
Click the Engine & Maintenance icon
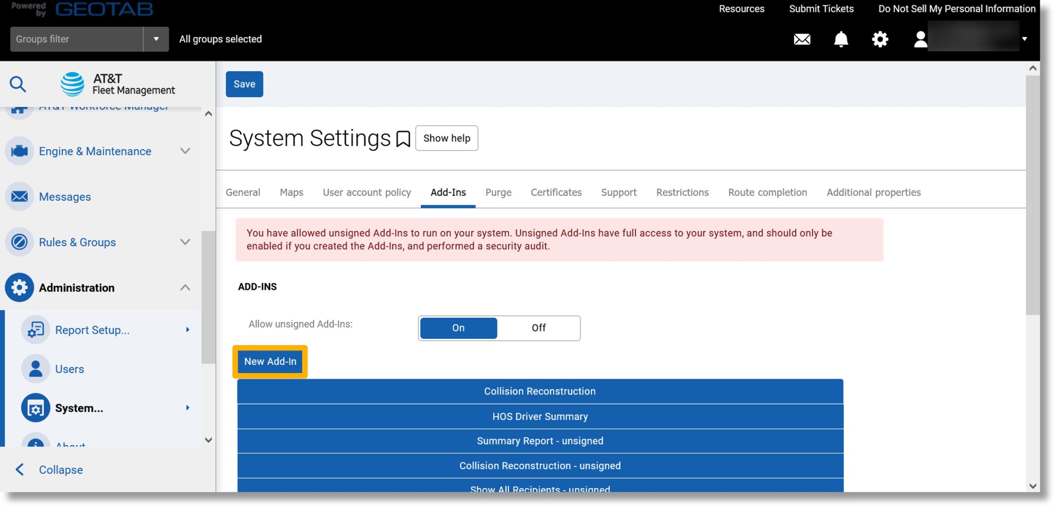(x=19, y=151)
